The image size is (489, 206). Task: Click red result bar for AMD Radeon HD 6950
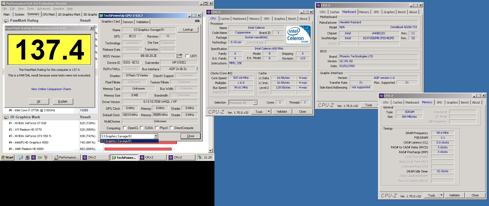[138, 149]
